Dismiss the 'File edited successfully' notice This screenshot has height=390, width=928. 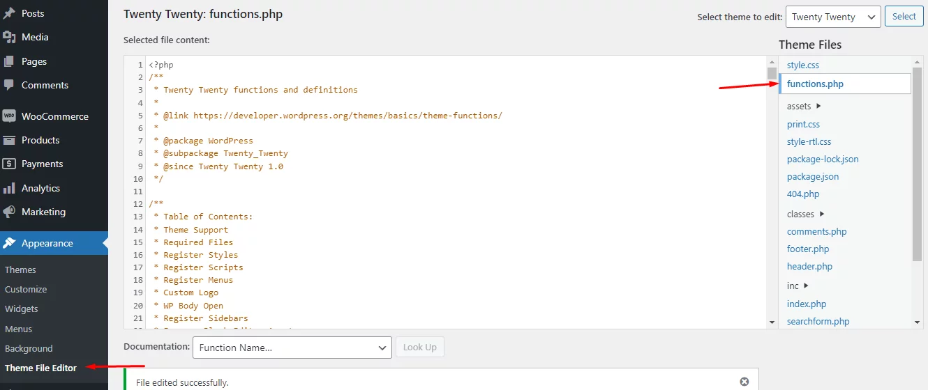coord(744,382)
